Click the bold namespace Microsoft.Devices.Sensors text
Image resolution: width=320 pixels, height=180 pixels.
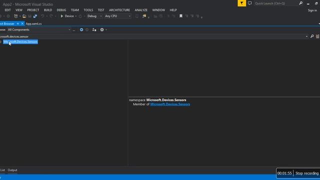click(x=166, y=100)
